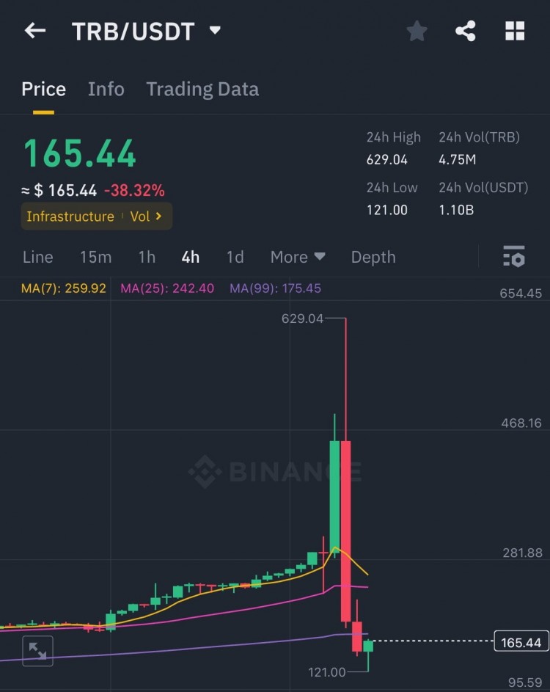550x692 pixels.
Task: Expand the More timeframes dropdown
Action: click(x=298, y=257)
